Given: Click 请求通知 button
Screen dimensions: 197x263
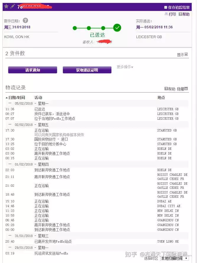Looking at the screenshot, I should pyautogui.click(x=32, y=70).
